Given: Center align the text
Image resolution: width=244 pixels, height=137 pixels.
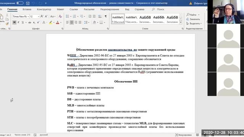Looking at the screenshot, I should [x=72, y=22].
